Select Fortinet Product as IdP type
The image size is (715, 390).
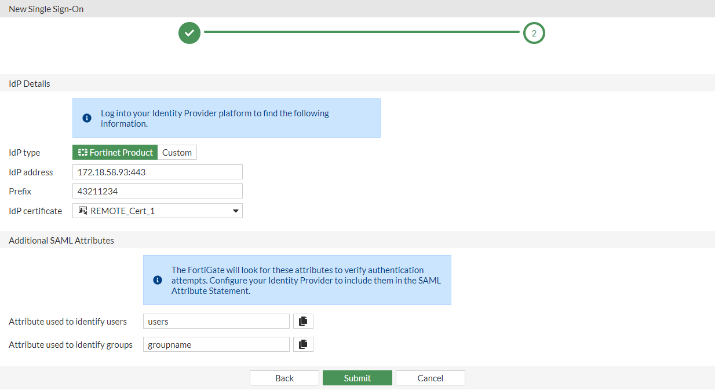click(115, 152)
